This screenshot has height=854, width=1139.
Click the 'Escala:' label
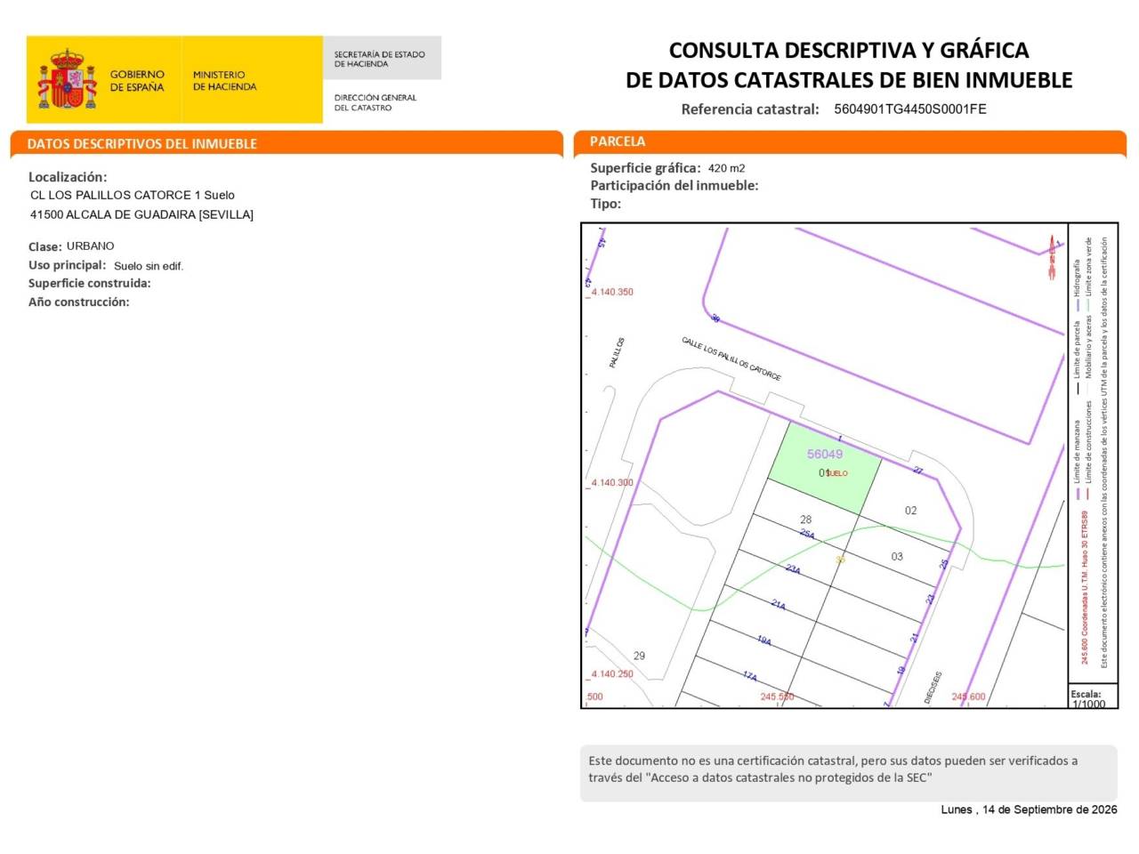pos(1086,694)
